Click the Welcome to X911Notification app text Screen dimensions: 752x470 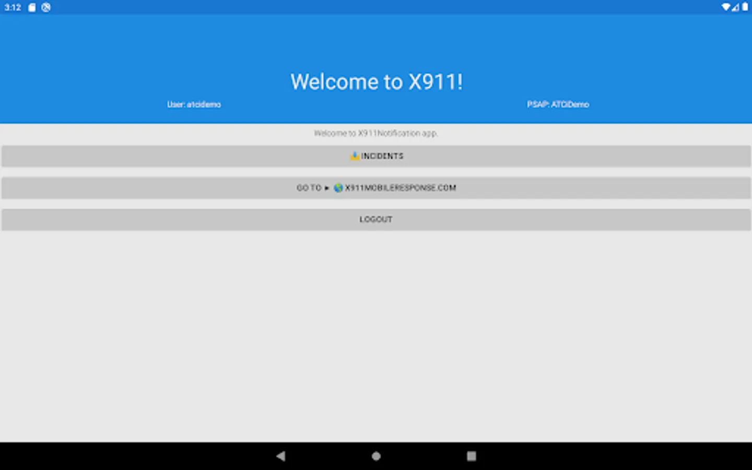[x=376, y=133]
